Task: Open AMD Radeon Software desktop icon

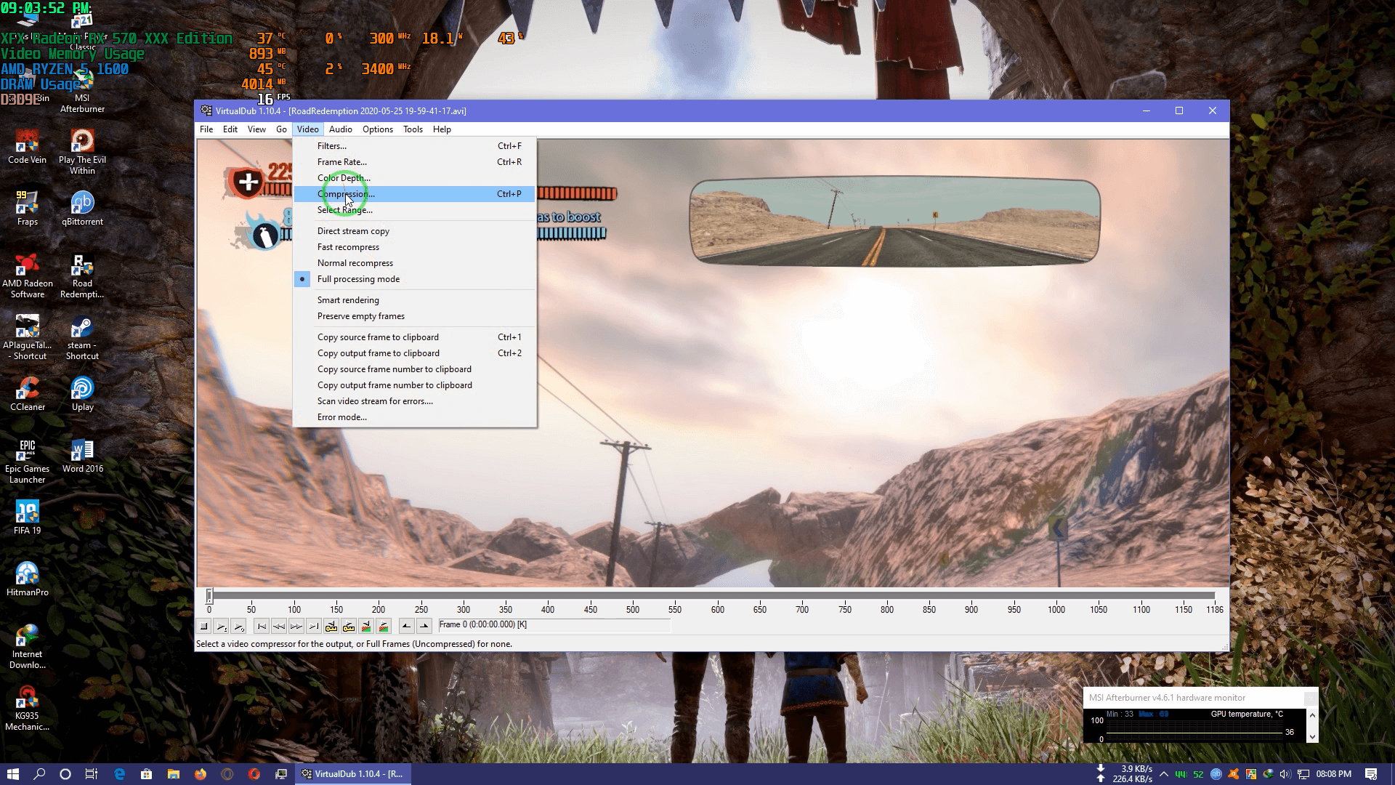Action: [28, 275]
